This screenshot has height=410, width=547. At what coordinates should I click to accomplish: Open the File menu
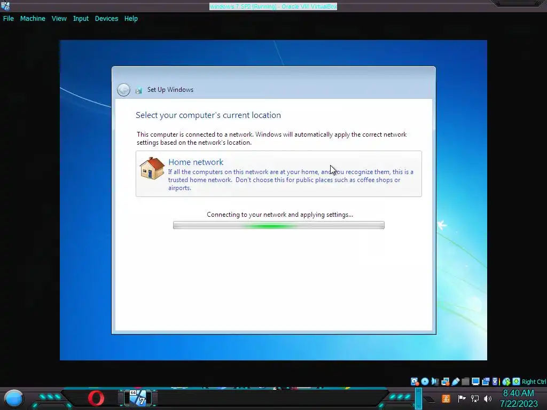click(9, 19)
